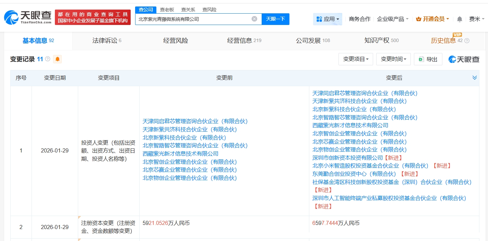Click the orange change-record alert bell
The width and height of the screenshot is (488, 241).
coord(58,59)
